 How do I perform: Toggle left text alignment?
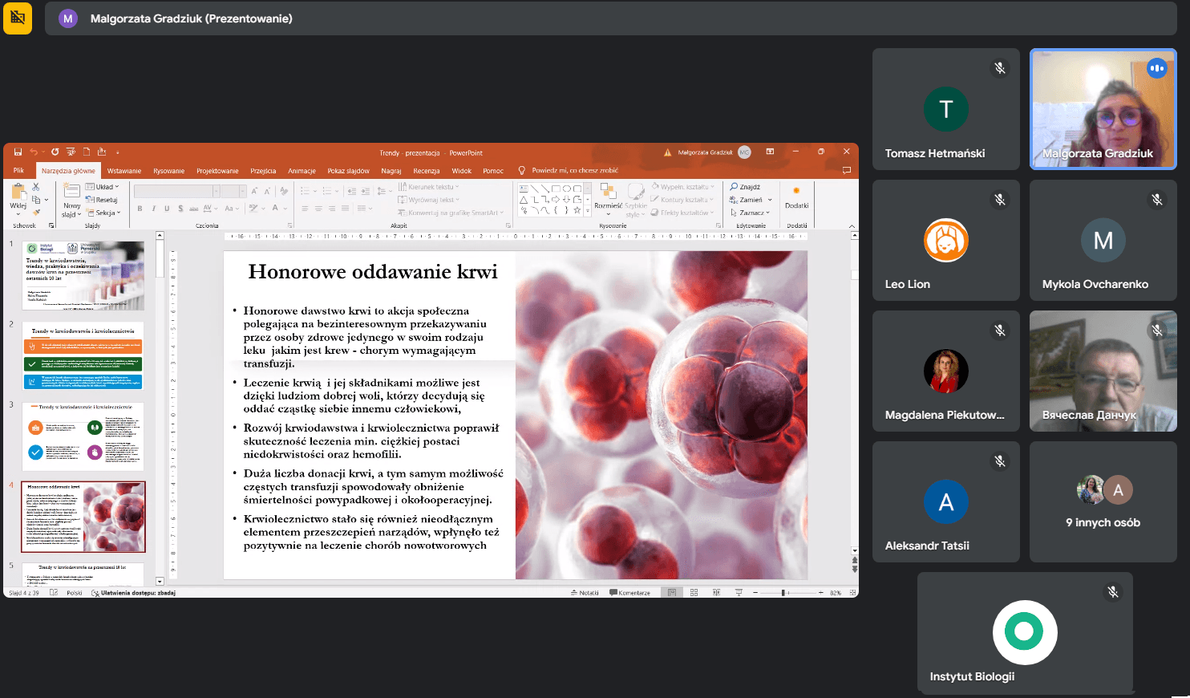[x=305, y=209]
